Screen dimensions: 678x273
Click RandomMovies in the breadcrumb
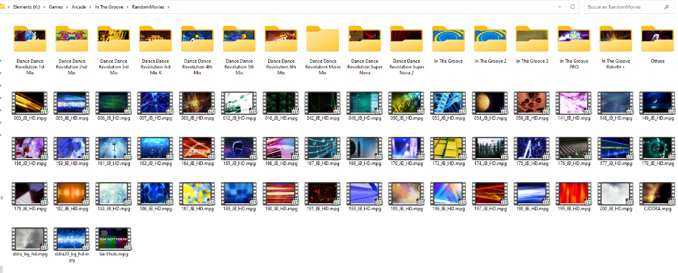(148, 7)
